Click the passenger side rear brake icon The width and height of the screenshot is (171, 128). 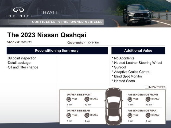[x=148, y=115]
